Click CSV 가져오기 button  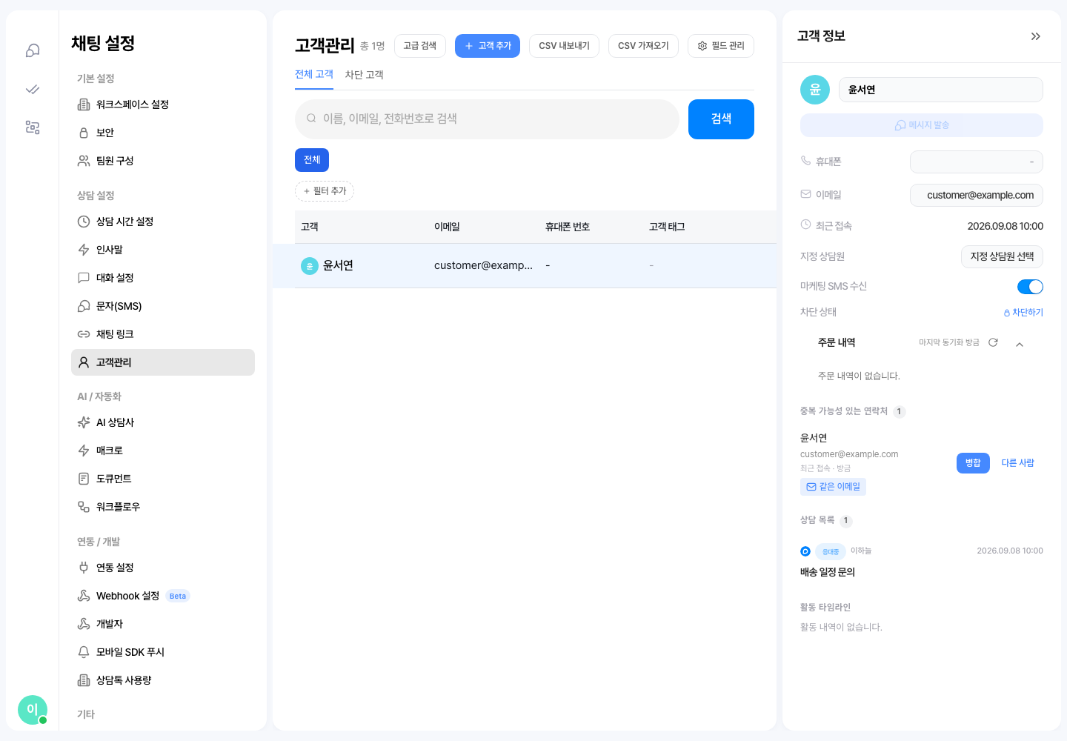[x=643, y=46]
